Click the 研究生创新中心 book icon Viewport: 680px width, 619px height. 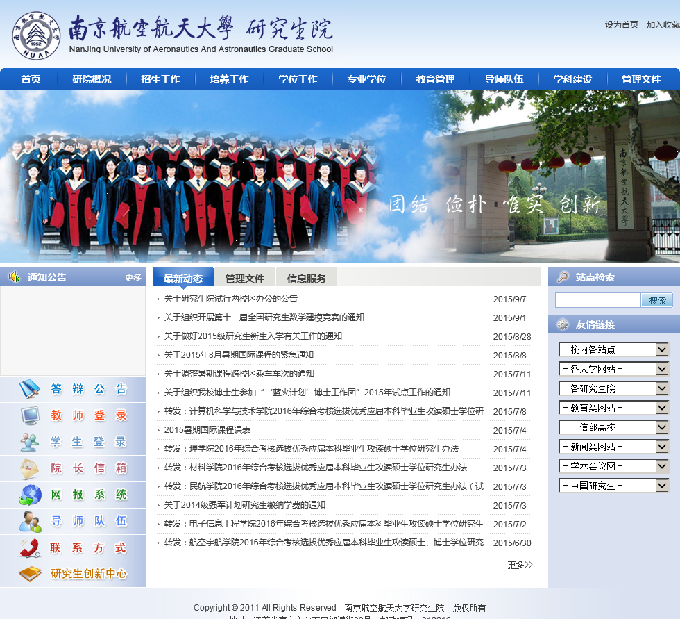click(x=31, y=574)
